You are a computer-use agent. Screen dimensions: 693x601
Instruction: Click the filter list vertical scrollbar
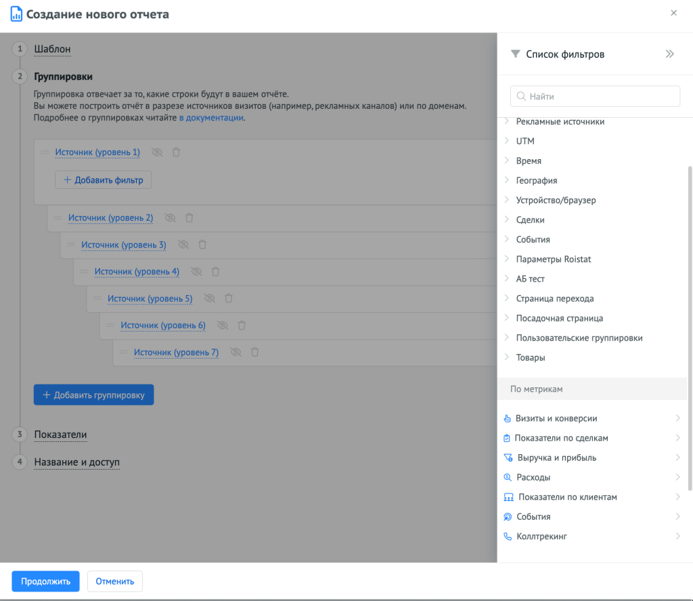click(x=690, y=328)
